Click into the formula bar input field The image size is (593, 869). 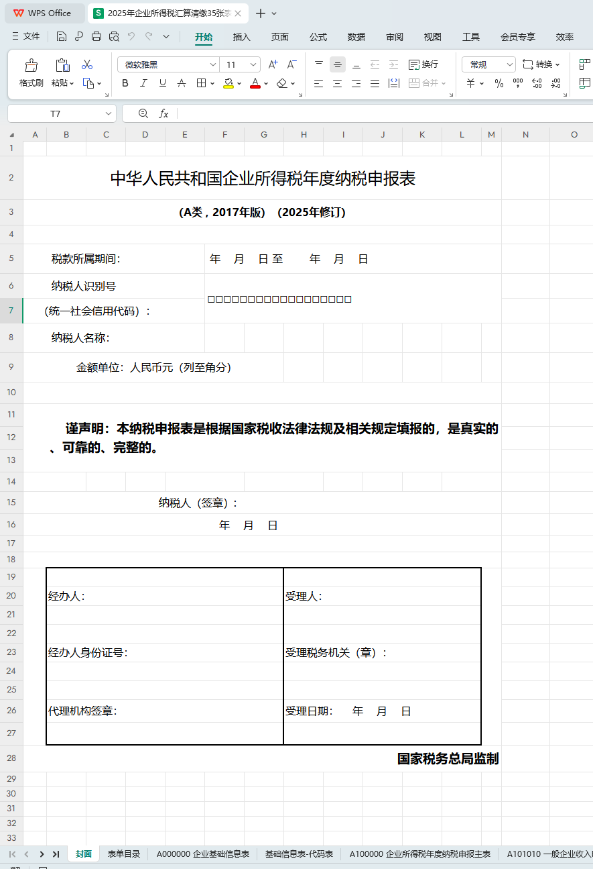coord(385,113)
